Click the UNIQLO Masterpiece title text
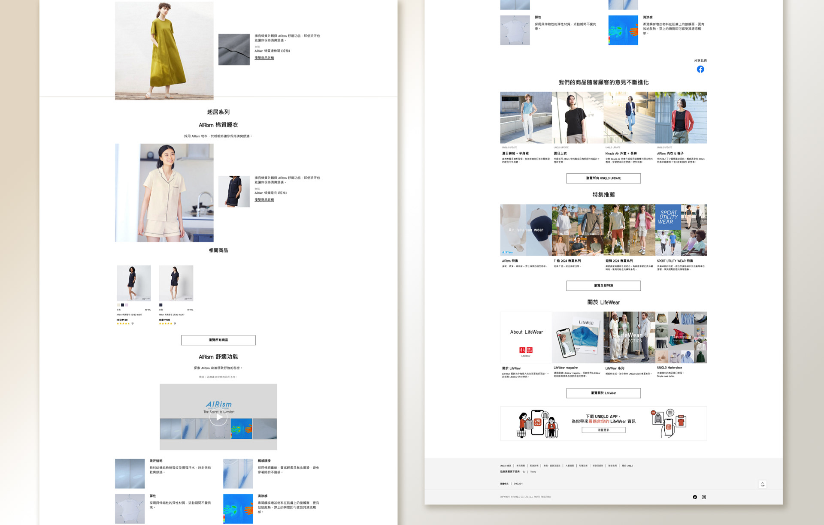 click(x=669, y=368)
